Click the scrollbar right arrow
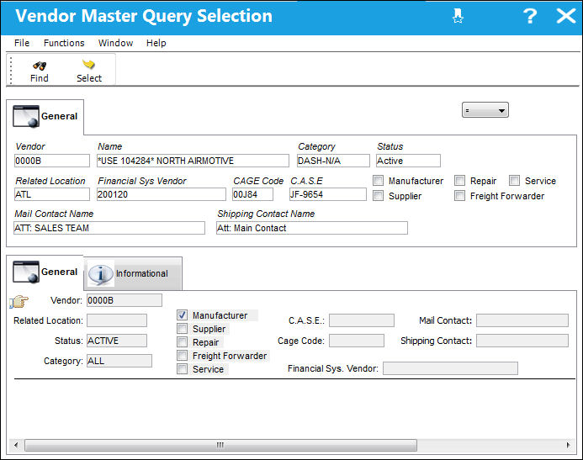The image size is (583, 460). (x=568, y=445)
